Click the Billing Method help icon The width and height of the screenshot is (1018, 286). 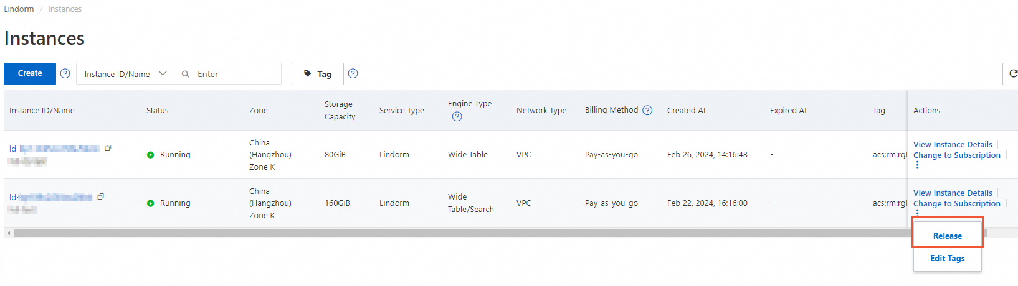[x=647, y=110]
